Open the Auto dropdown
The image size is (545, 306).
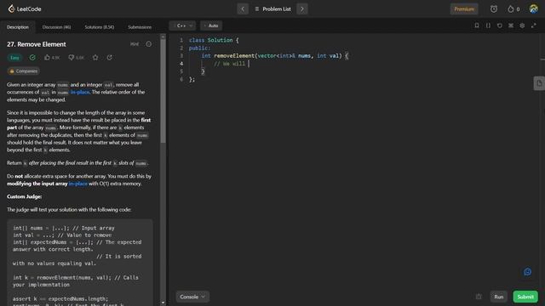pos(211,25)
